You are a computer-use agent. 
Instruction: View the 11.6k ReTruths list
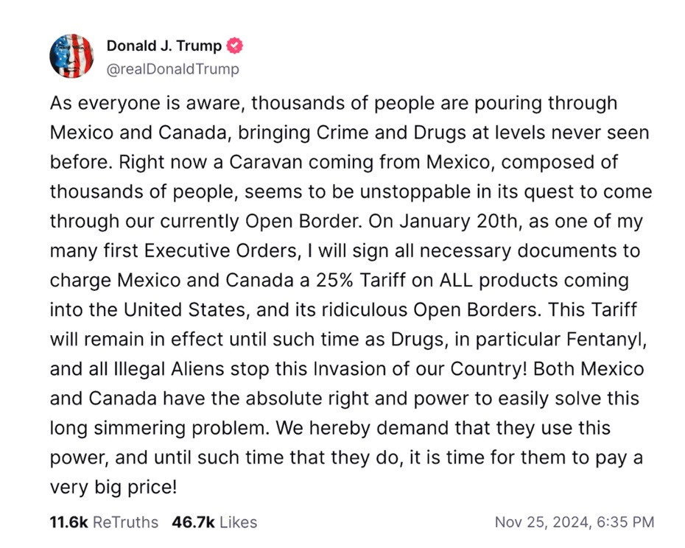point(104,522)
